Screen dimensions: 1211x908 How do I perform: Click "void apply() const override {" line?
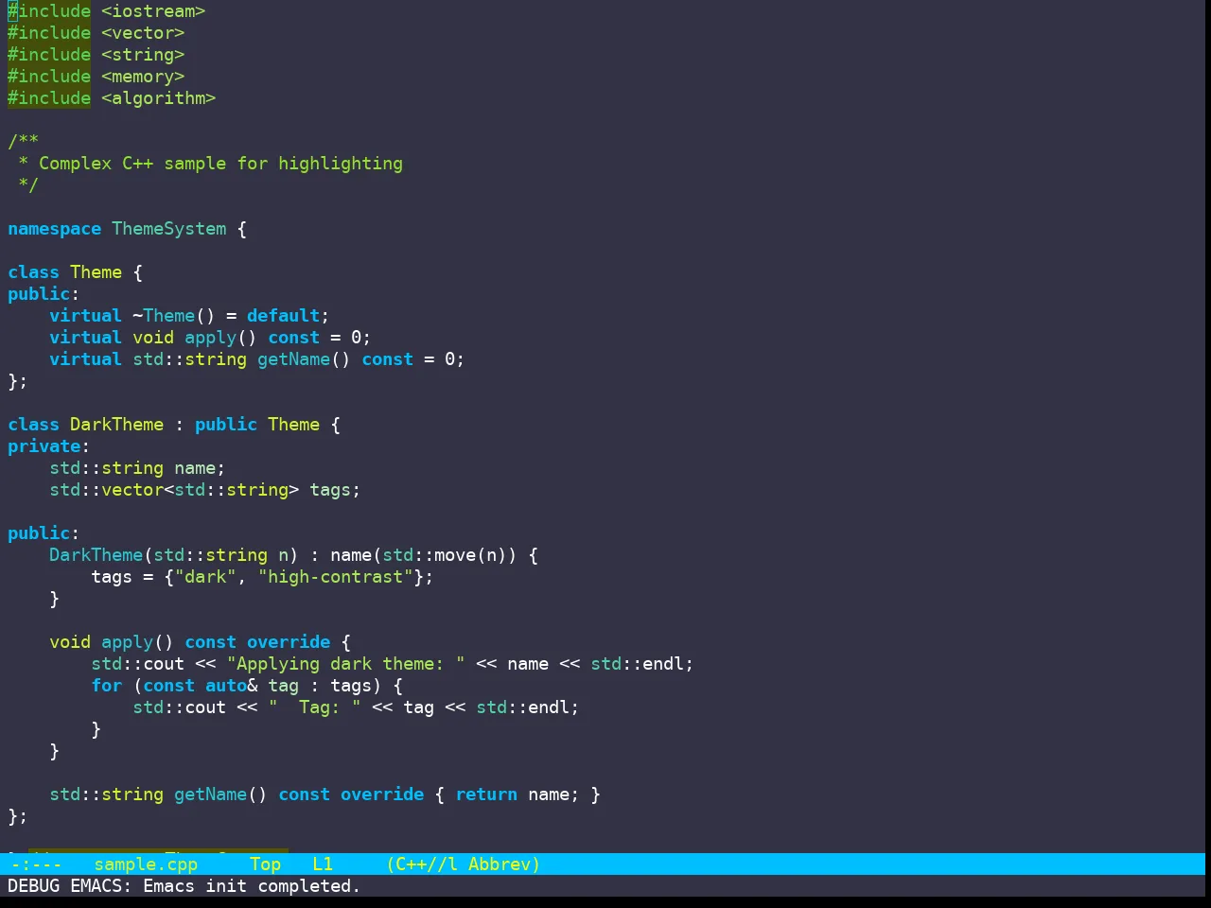point(200,642)
